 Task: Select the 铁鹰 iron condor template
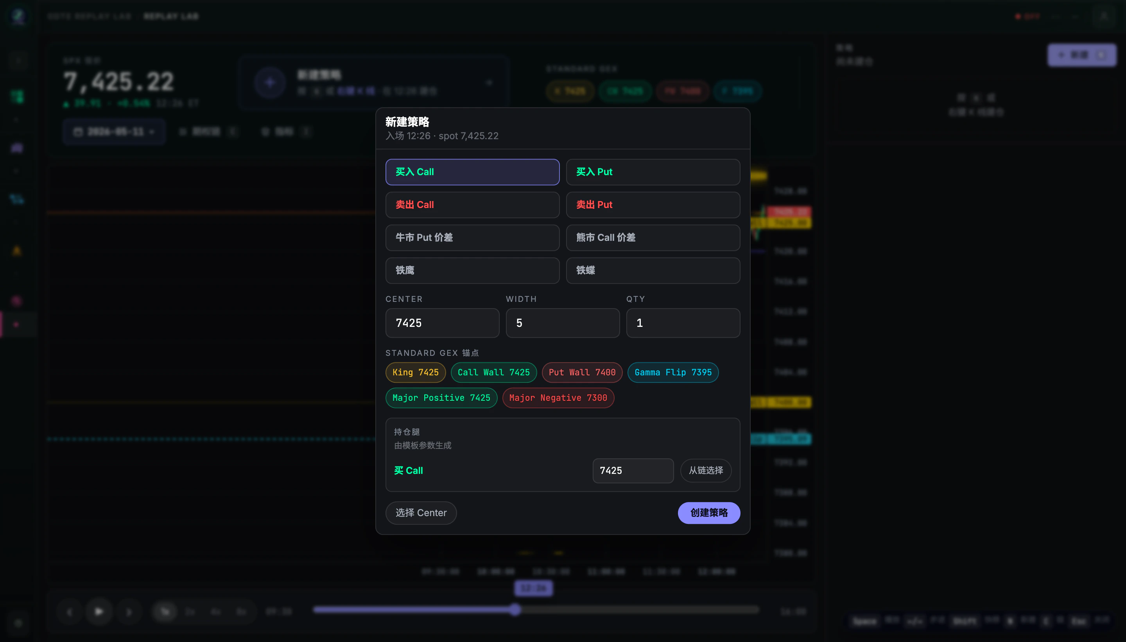[x=472, y=270]
